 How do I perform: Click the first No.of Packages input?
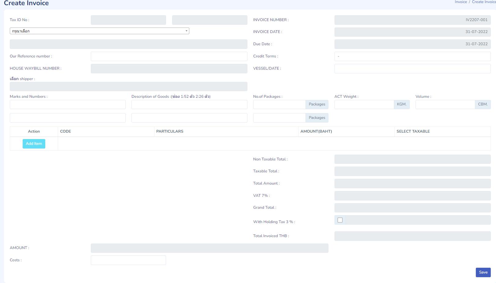point(279,105)
